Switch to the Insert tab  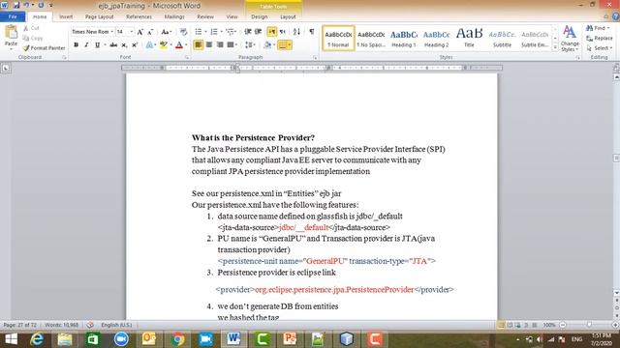(x=66, y=16)
